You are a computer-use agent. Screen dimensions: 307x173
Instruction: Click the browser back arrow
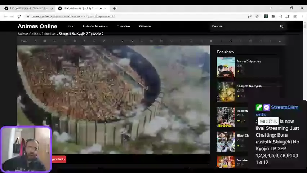tap(5, 16)
